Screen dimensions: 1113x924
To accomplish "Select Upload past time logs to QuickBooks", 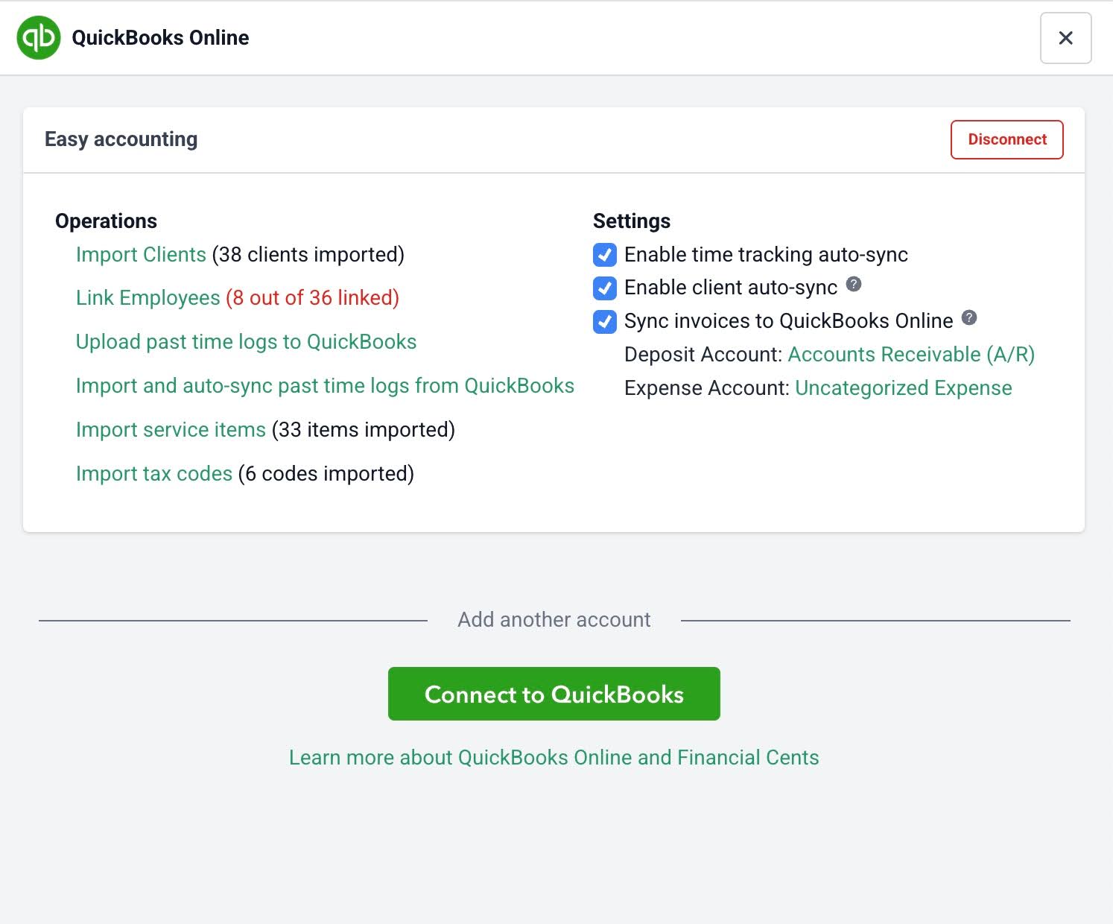I will click(x=246, y=342).
